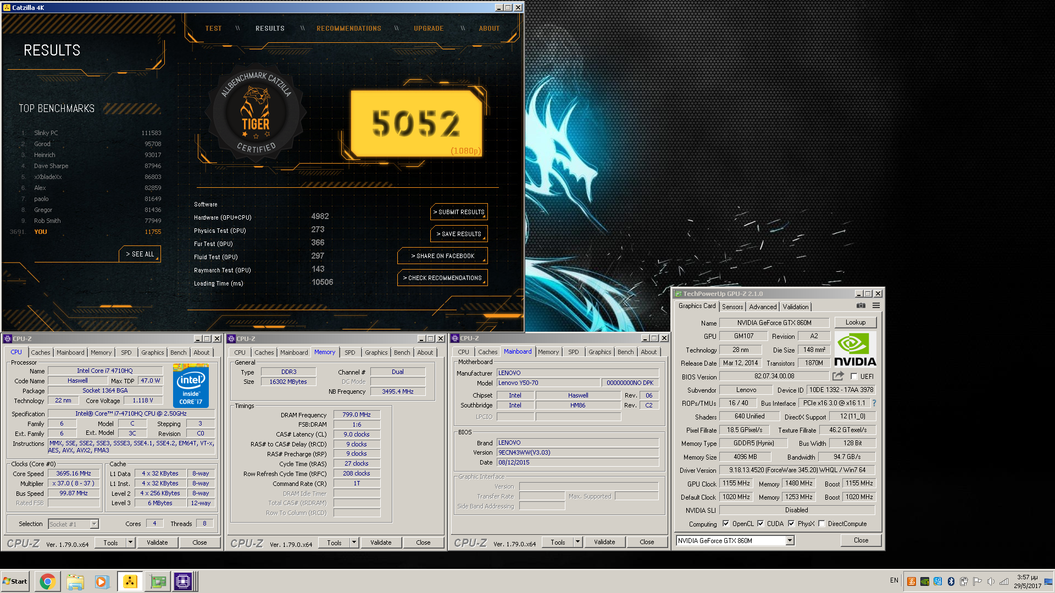Open the network signal tray icon
The width and height of the screenshot is (1055, 593).
(1004, 581)
